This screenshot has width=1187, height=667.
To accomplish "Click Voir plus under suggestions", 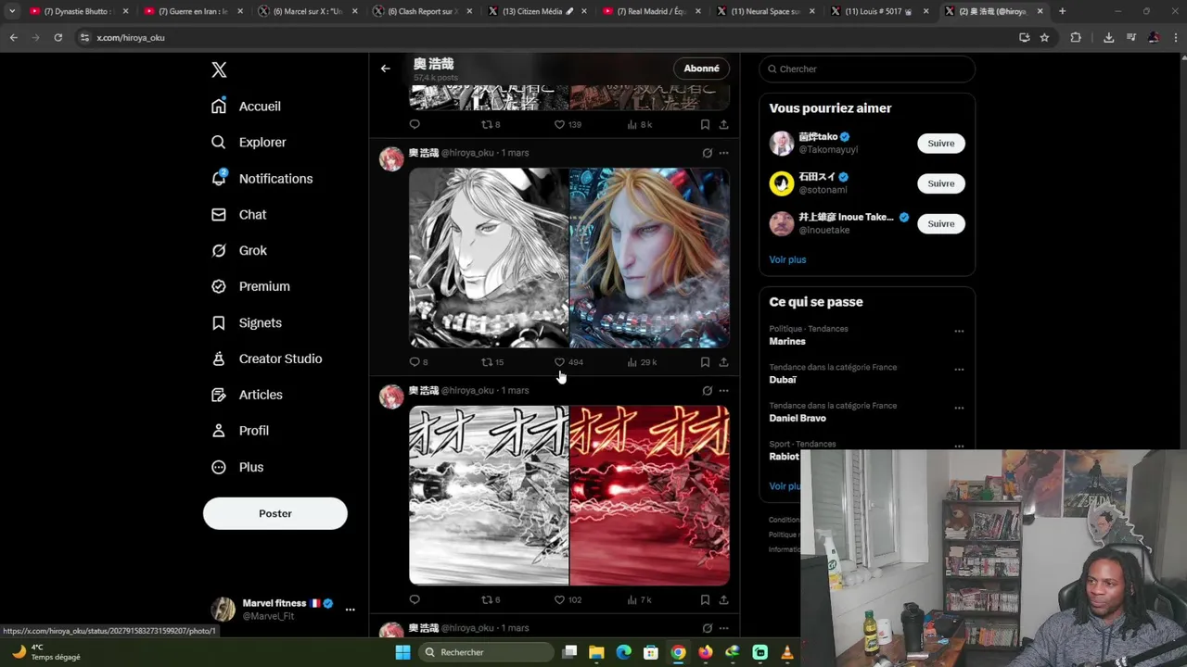I will [787, 259].
